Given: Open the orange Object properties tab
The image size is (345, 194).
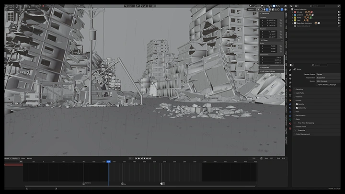Looking at the screenshot, I should pos(290,100).
